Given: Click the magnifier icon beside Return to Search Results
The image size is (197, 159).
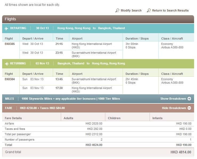Looking at the screenshot, I should click(148, 10).
